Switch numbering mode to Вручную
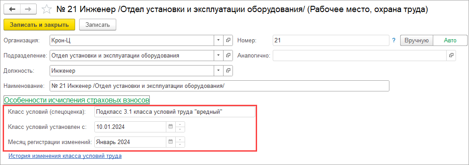Screen dimensions: 469x165 (x=417, y=40)
